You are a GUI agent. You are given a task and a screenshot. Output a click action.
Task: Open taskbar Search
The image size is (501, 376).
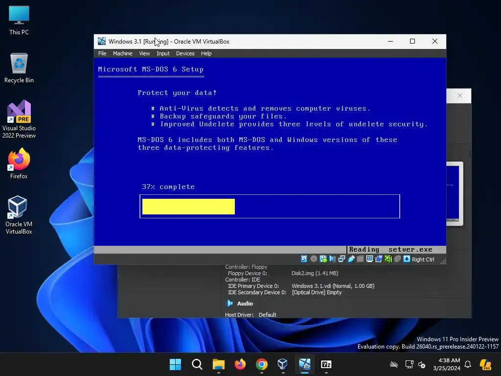(197, 364)
